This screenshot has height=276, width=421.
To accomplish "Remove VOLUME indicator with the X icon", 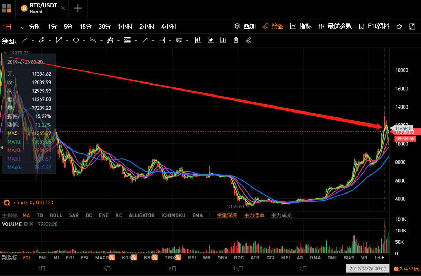I will [31, 224].
